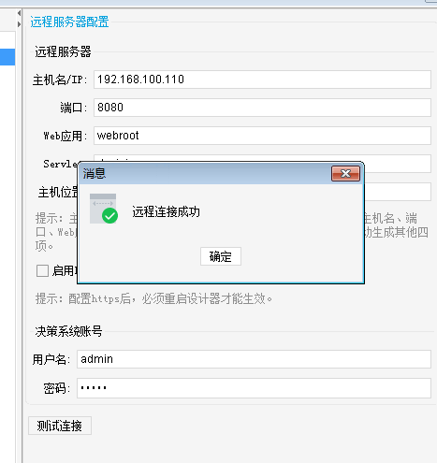This screenshot has height=463, width=437.
Task: Click the 远程服务器配置 heading
Action: tap(69, 22)
